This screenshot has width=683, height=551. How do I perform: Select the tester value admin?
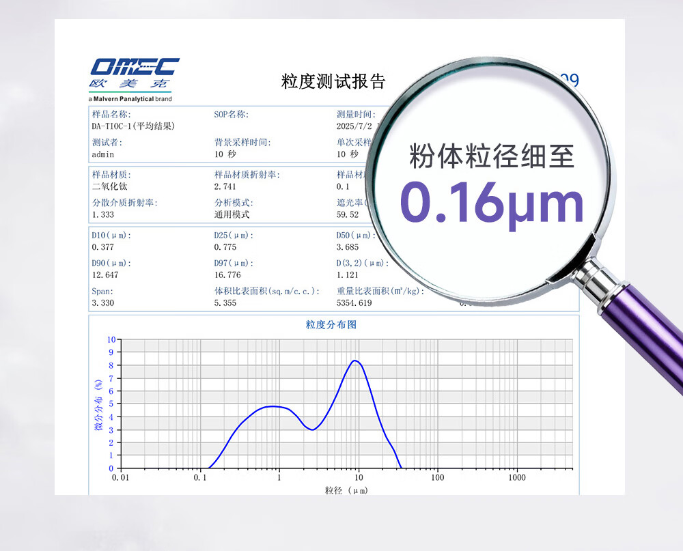coord(104,154)
